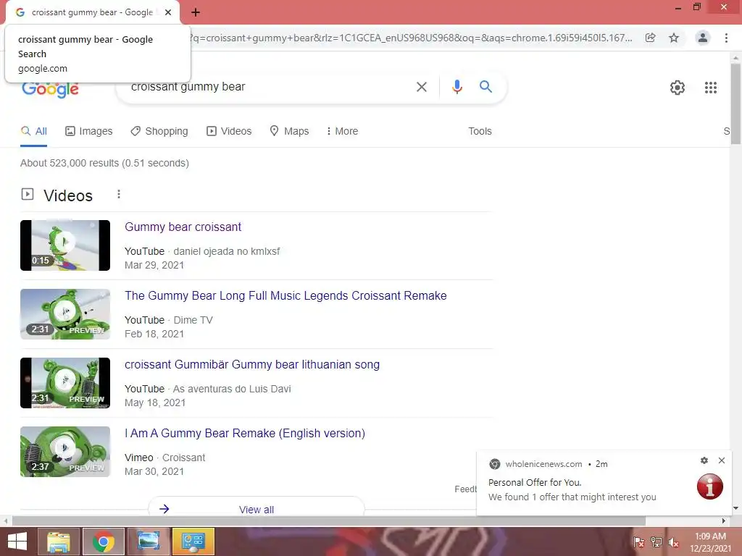742x556 pixels.
Task: Open the Videos section three-dot options
Action: click(x=119, y=194)
